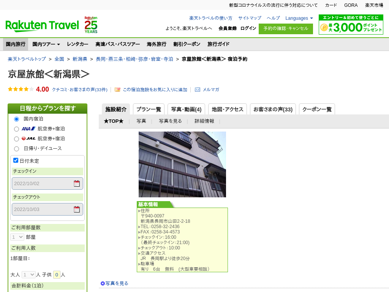389x292 pixels.
Task: Open the クチコミ・お客さまの声 reviews link
Action: point(79,90)
